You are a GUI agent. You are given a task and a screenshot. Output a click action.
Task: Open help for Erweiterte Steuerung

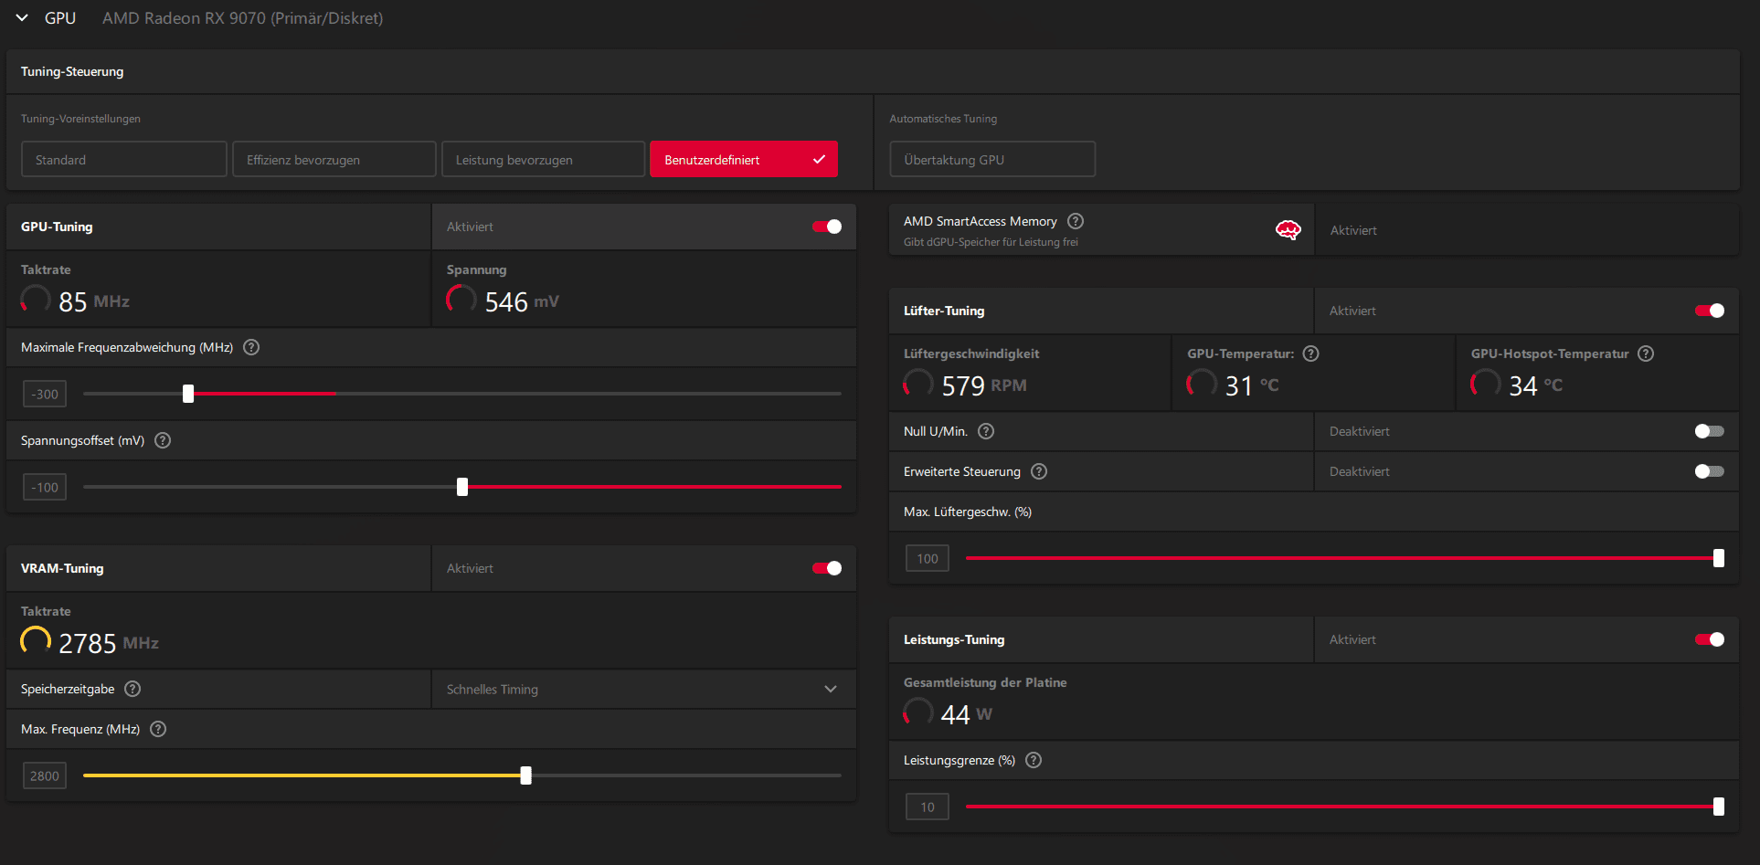point(1039,471)
